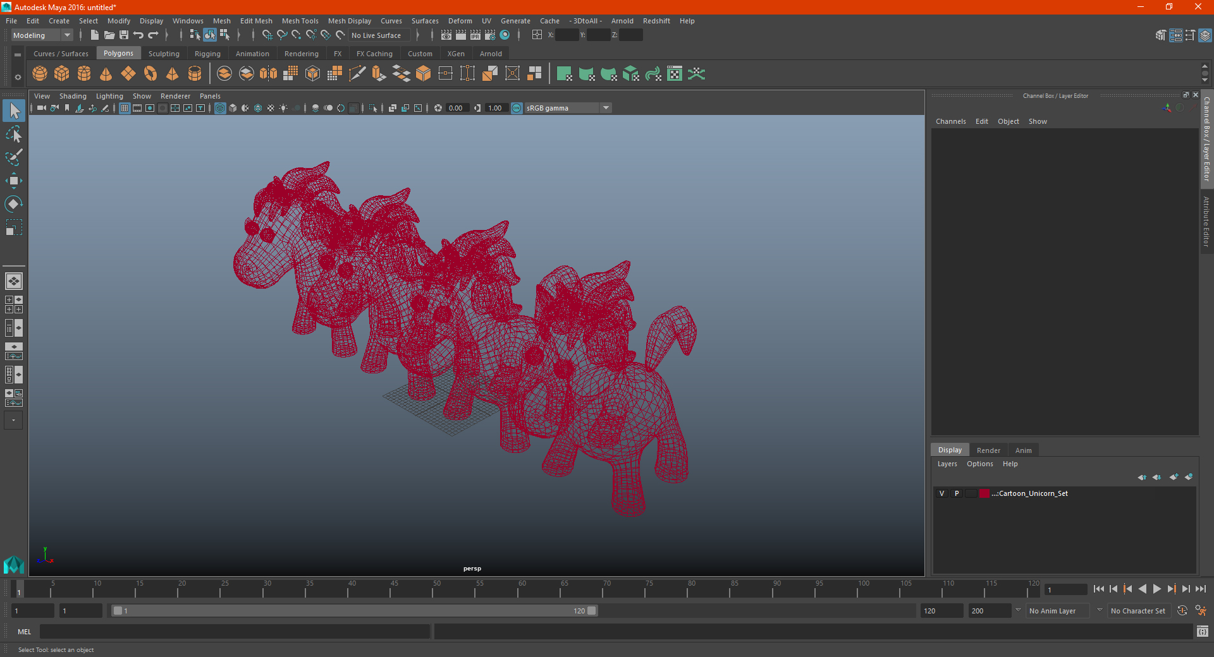
Task: Open the IPR render icon
Action: pyautogui.click(x=475, y=35)
